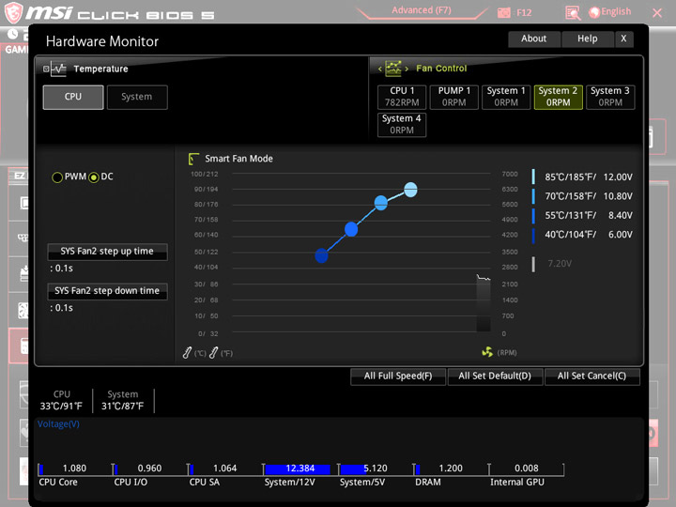The width and height of the screenshot is (676, 507).
Task: Click the System/12V voltage bar
Action: [x=300, y=469]
